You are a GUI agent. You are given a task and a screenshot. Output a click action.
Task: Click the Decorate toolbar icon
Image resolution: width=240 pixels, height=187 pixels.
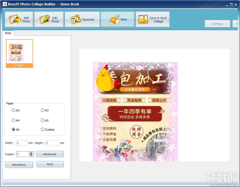click(x=82, y=19)
